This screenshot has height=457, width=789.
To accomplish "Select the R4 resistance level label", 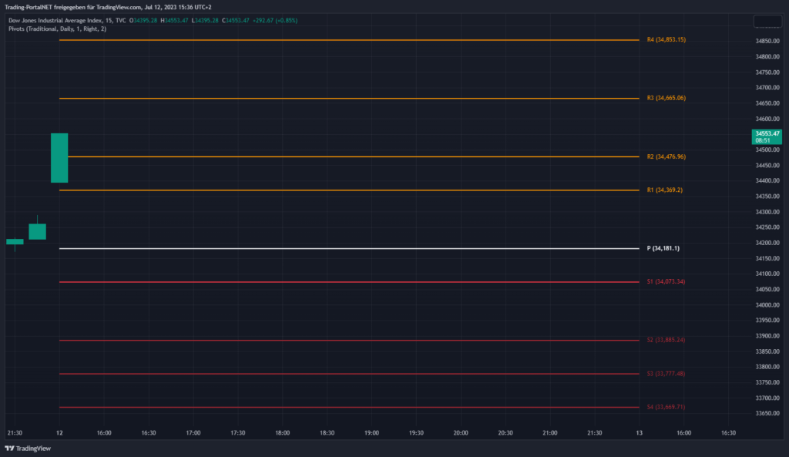I will tap(666, 39).
